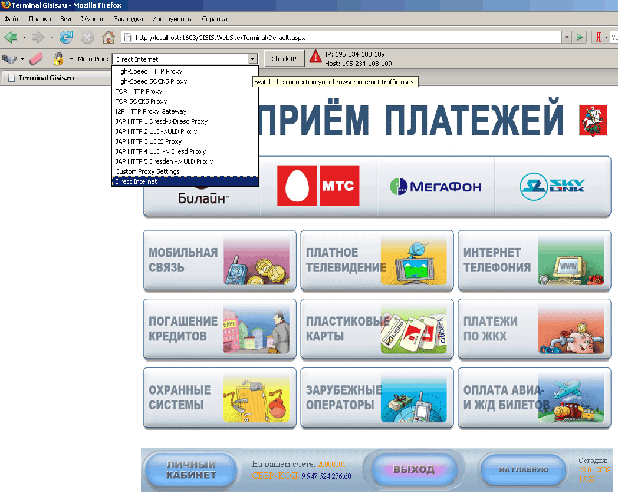Click the page icon in the address bar
The width and height of the screenshot is (618, 500).
pyautogui.click(x=127, y=38)
